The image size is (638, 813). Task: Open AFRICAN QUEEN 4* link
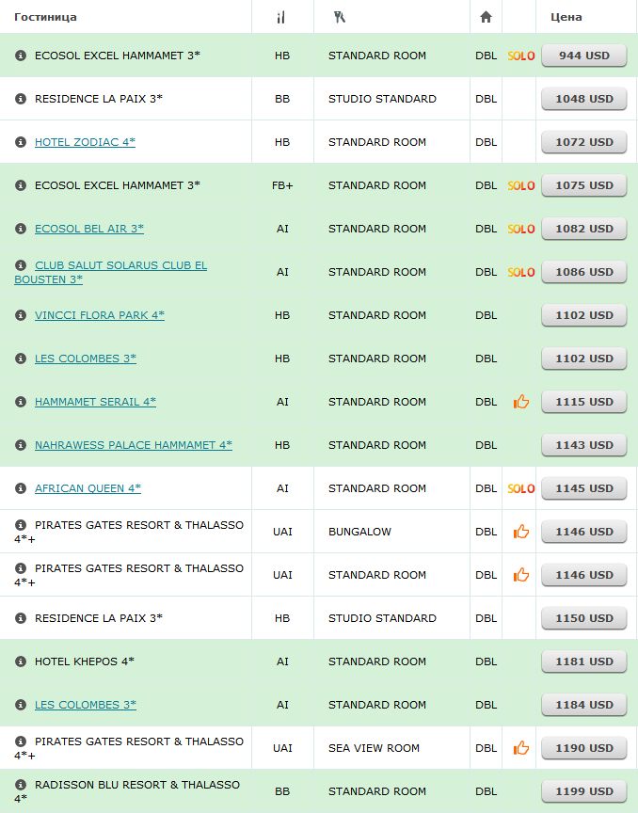pos(88,488)
